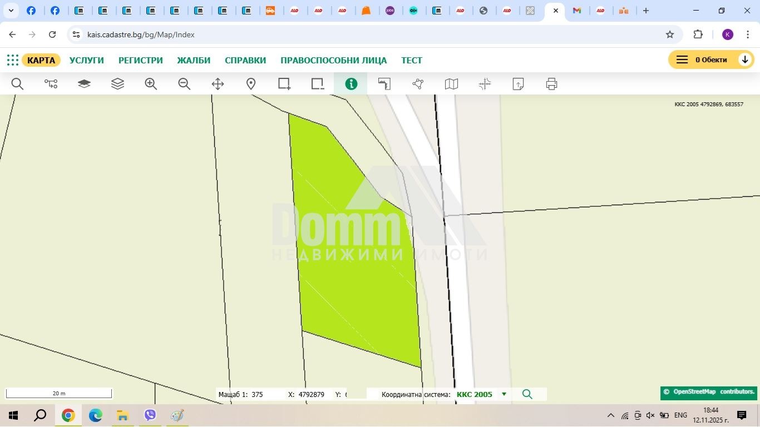
Task: Click the search magnifier tool in map toolbar
Action: pyautogui.click(x=17, y=84)
